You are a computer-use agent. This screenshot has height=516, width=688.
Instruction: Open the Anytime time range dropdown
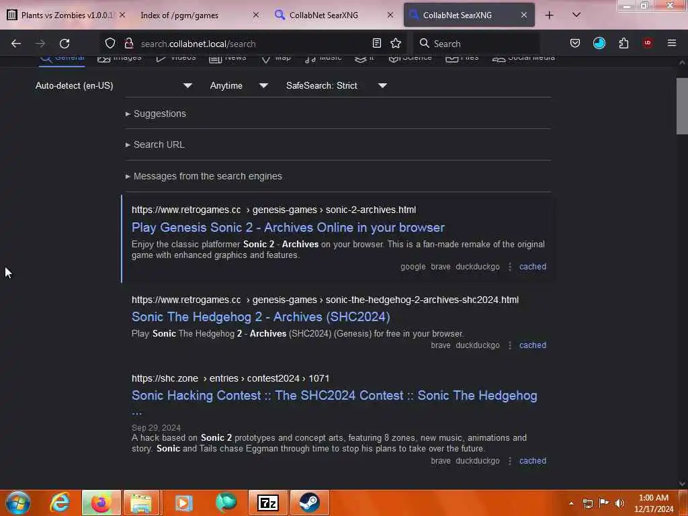click(x=239, y=85)
